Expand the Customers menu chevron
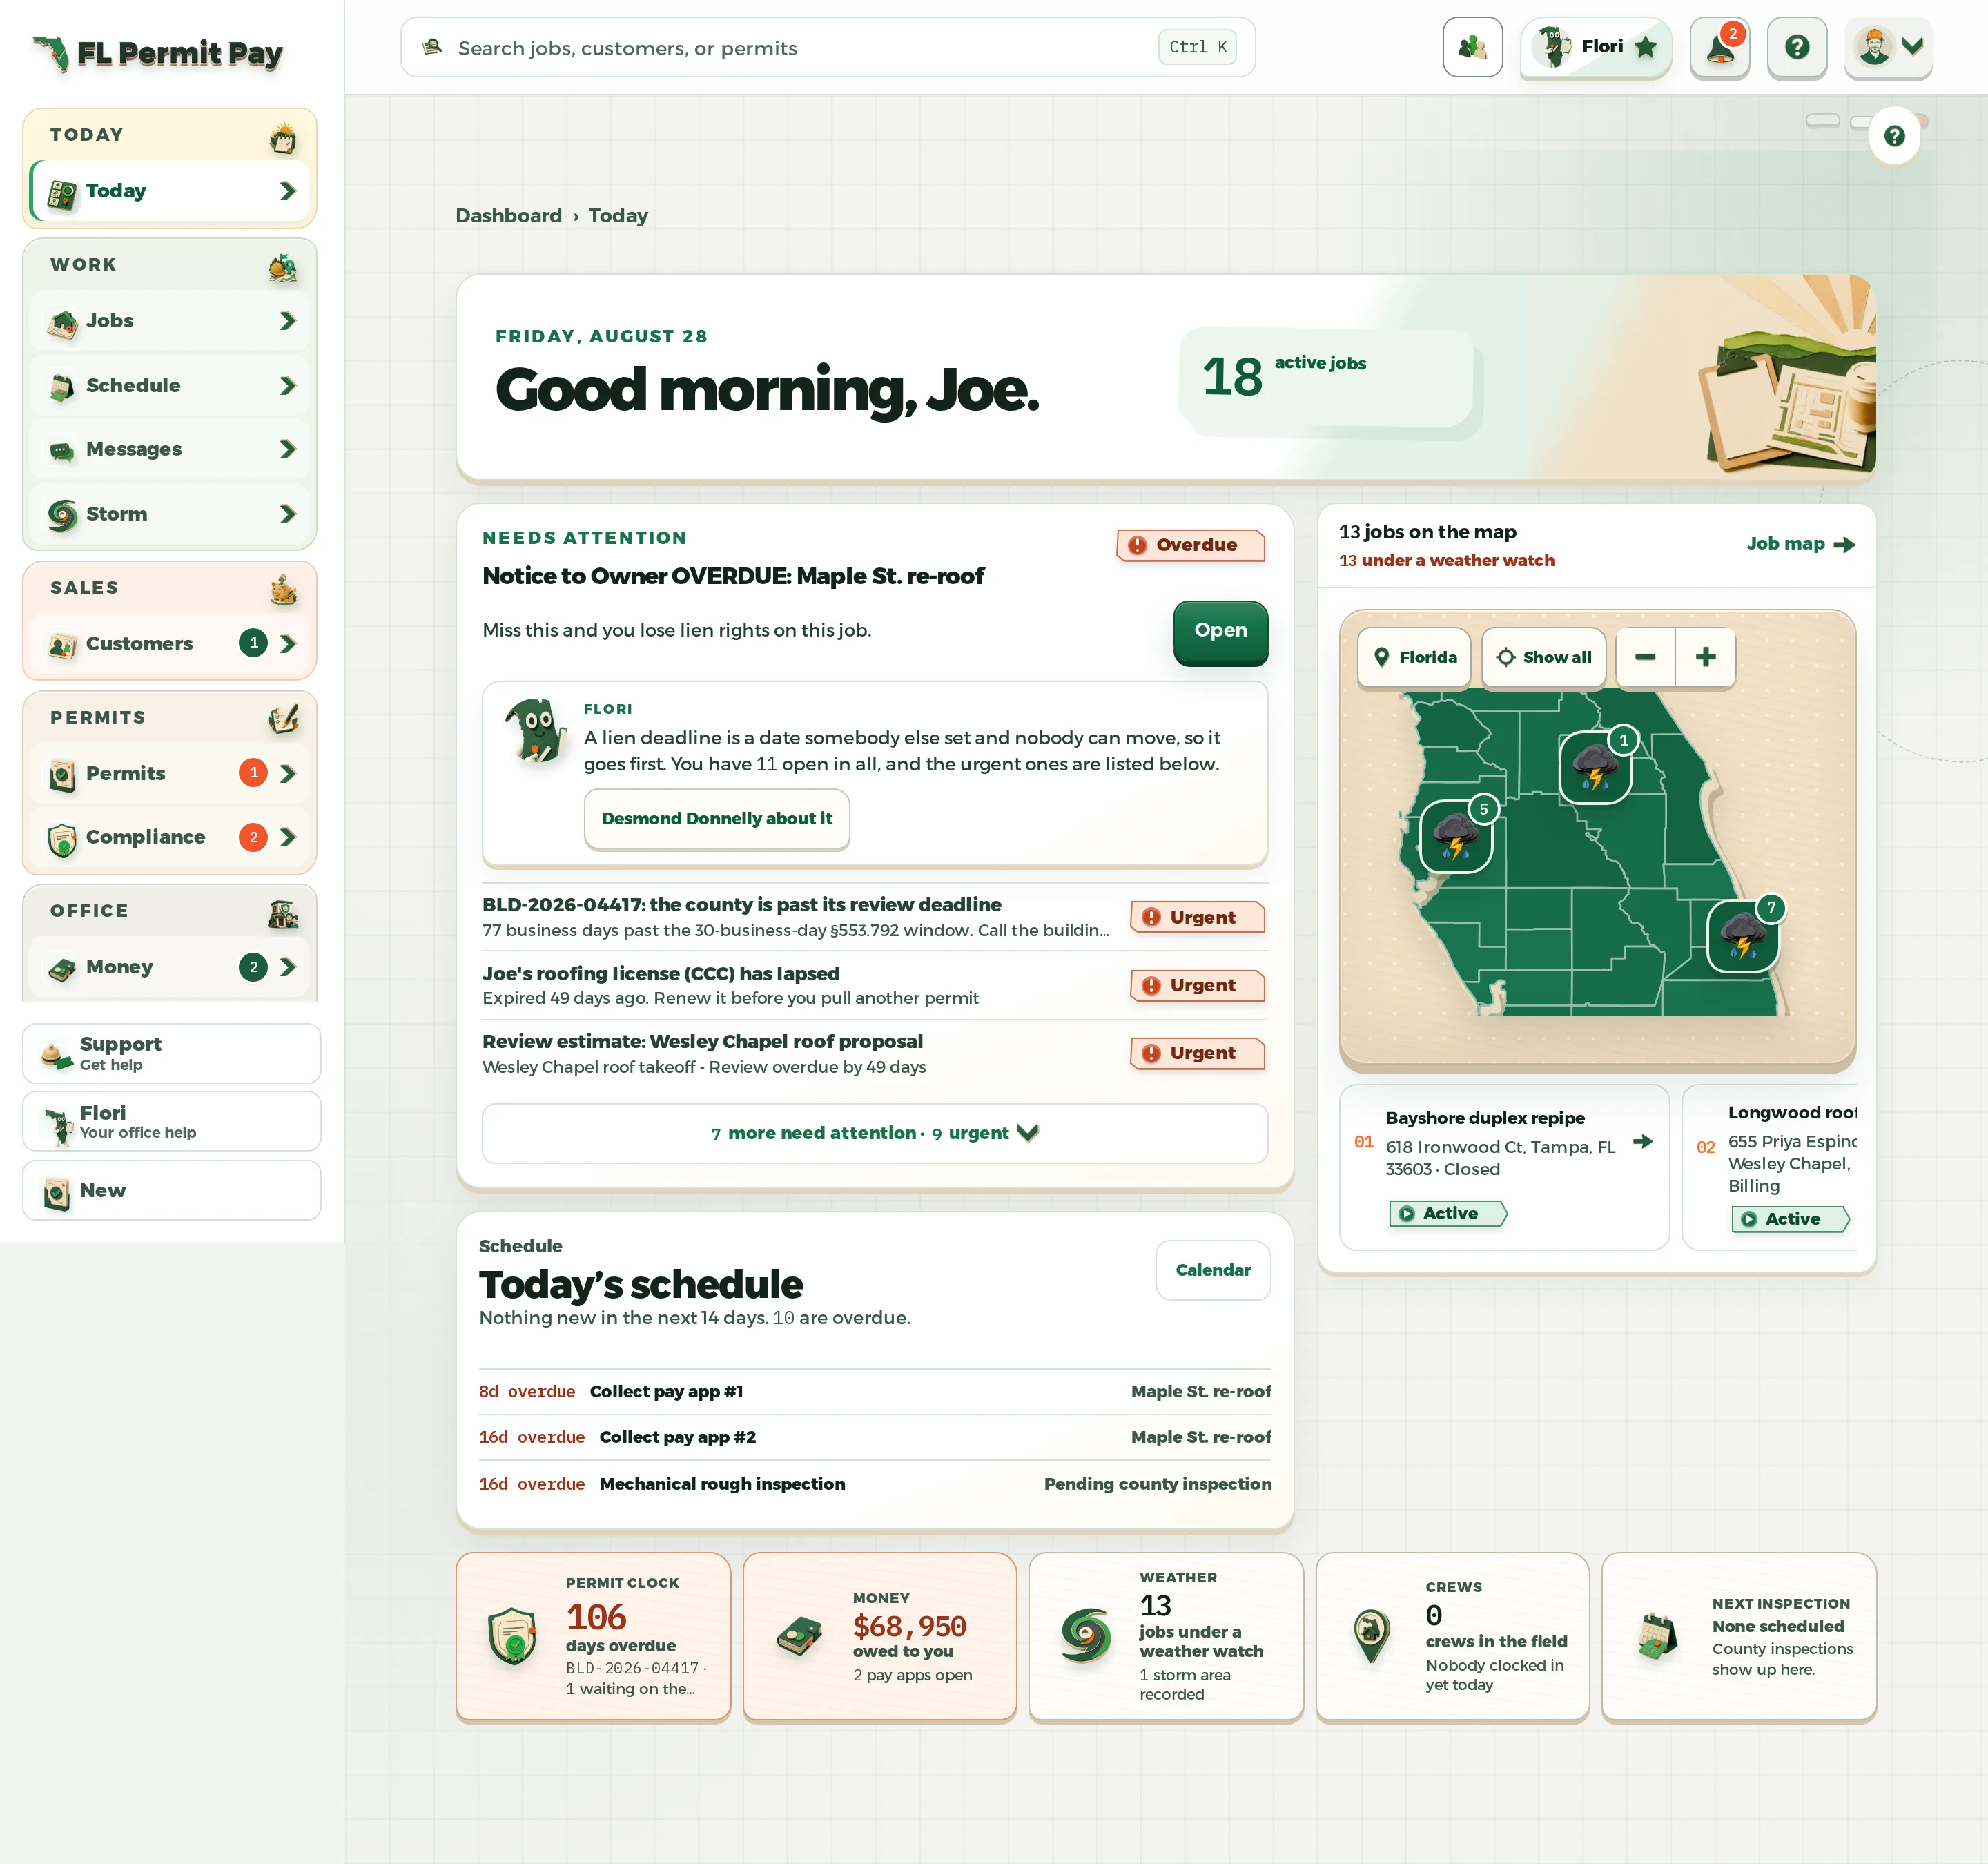This screenshot has height=1864, width=1988. (x=288, y=644)
